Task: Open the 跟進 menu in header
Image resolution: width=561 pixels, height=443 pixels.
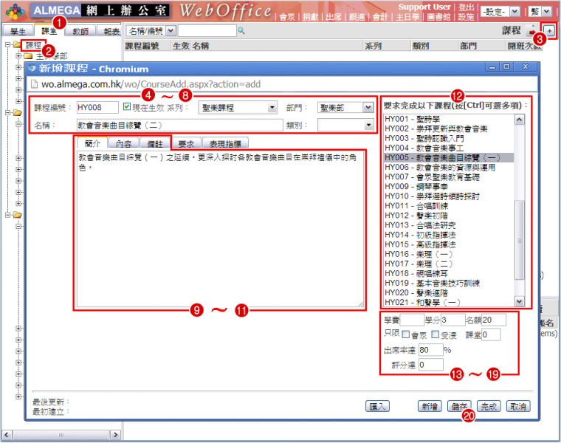Action: tap(357, 17)
